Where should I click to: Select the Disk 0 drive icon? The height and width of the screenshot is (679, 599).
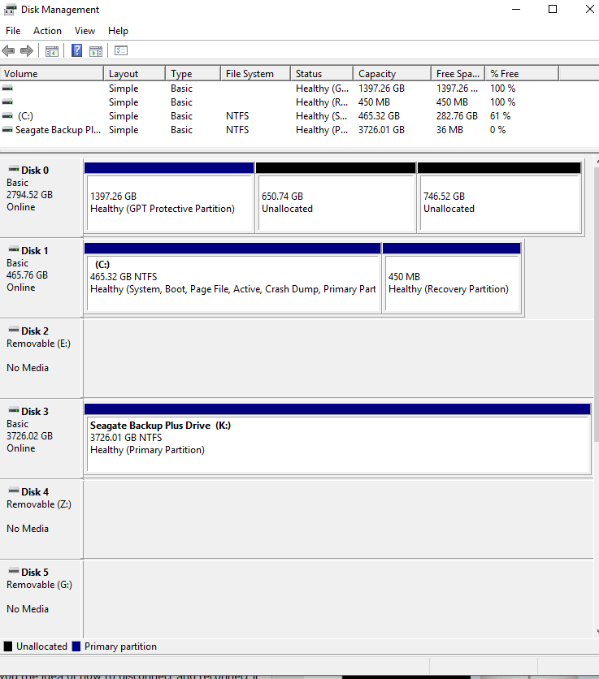(14, 169)
